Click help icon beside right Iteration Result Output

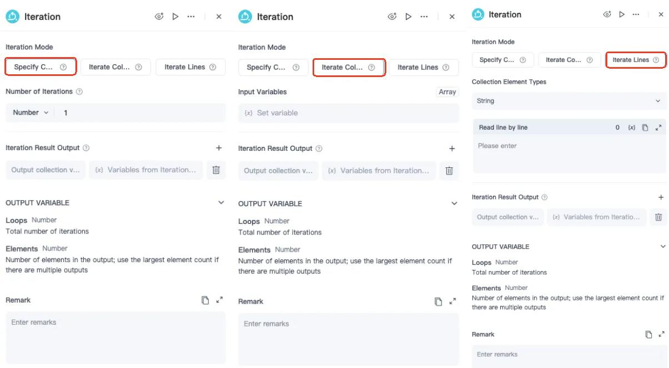(x=545, y=197)
